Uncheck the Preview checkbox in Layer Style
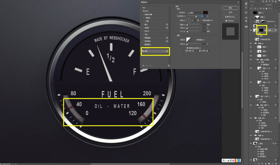Viewport: 280px width, 165px height. 226,21
